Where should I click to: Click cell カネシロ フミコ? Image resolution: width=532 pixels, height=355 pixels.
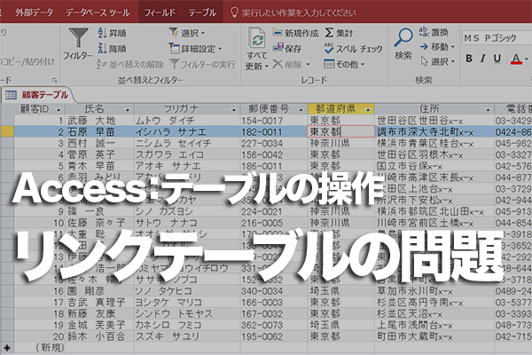pos(187,325)
